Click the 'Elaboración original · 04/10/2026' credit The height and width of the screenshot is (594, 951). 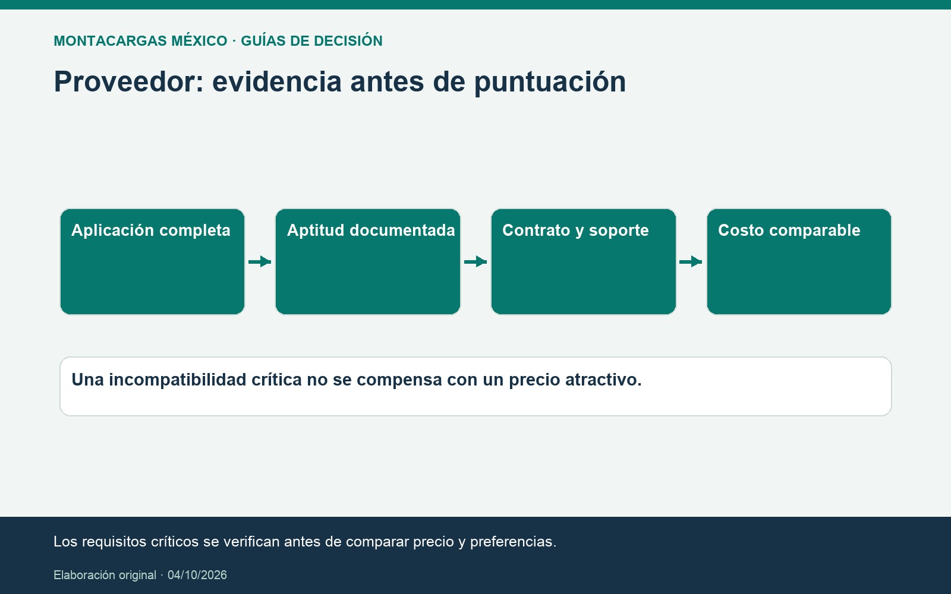140,575
